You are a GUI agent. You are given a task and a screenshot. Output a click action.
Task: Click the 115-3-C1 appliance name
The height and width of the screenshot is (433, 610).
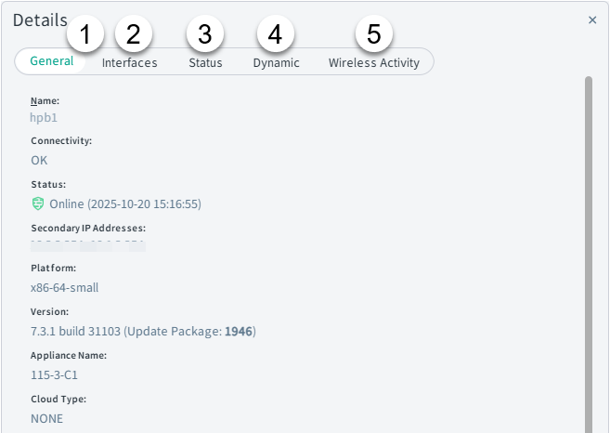54,375
